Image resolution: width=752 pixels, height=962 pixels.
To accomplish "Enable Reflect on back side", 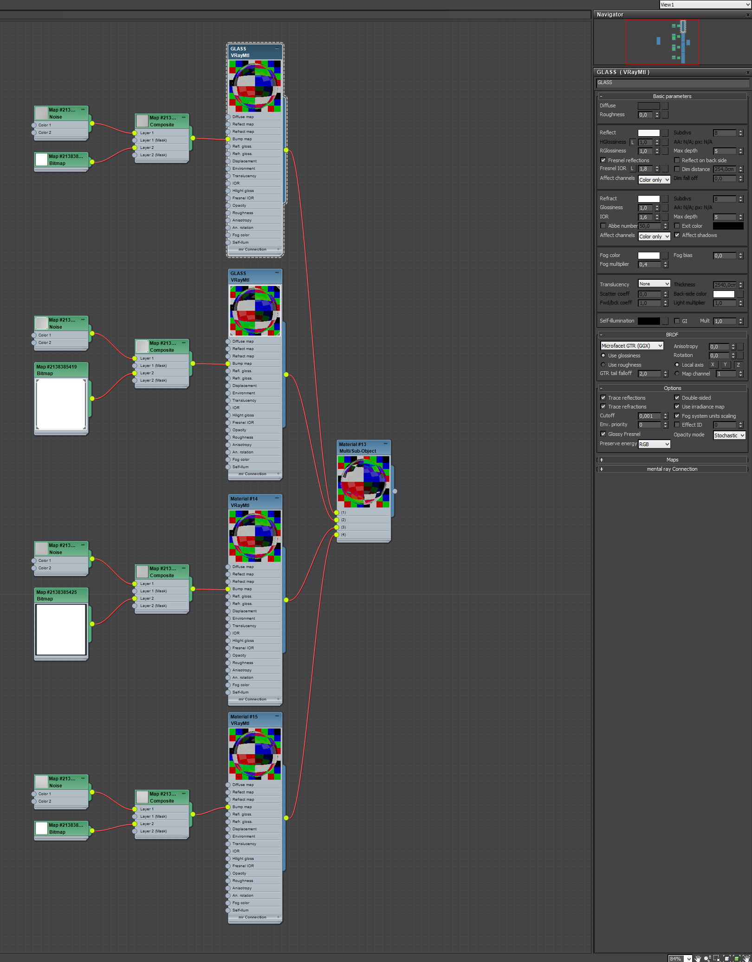I will [677, 160].
